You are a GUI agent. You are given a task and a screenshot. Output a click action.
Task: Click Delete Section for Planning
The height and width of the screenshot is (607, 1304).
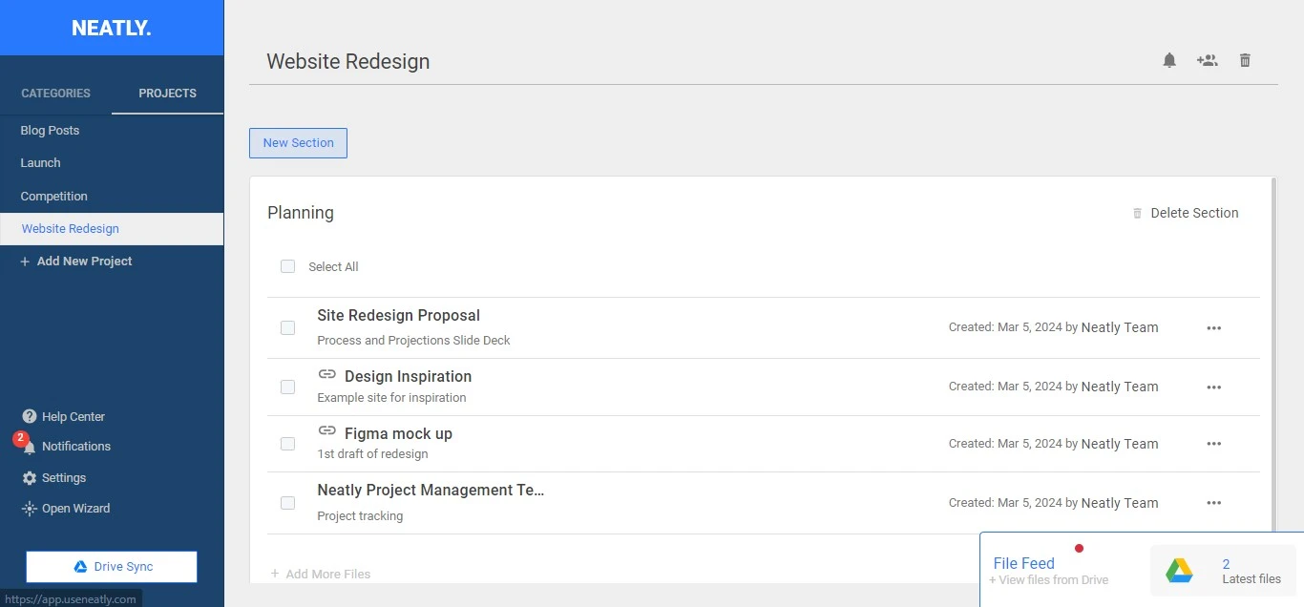coord(1185,213)
